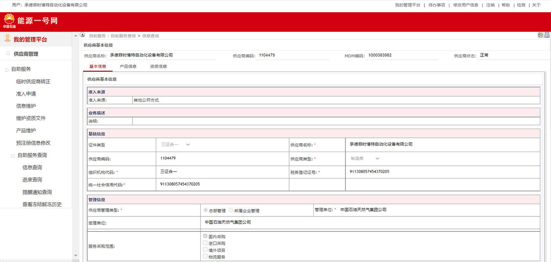Viewport: 551px width, 262px height.
Task: Collapse the 自助服务 tree node
Action: click(7, 69)
